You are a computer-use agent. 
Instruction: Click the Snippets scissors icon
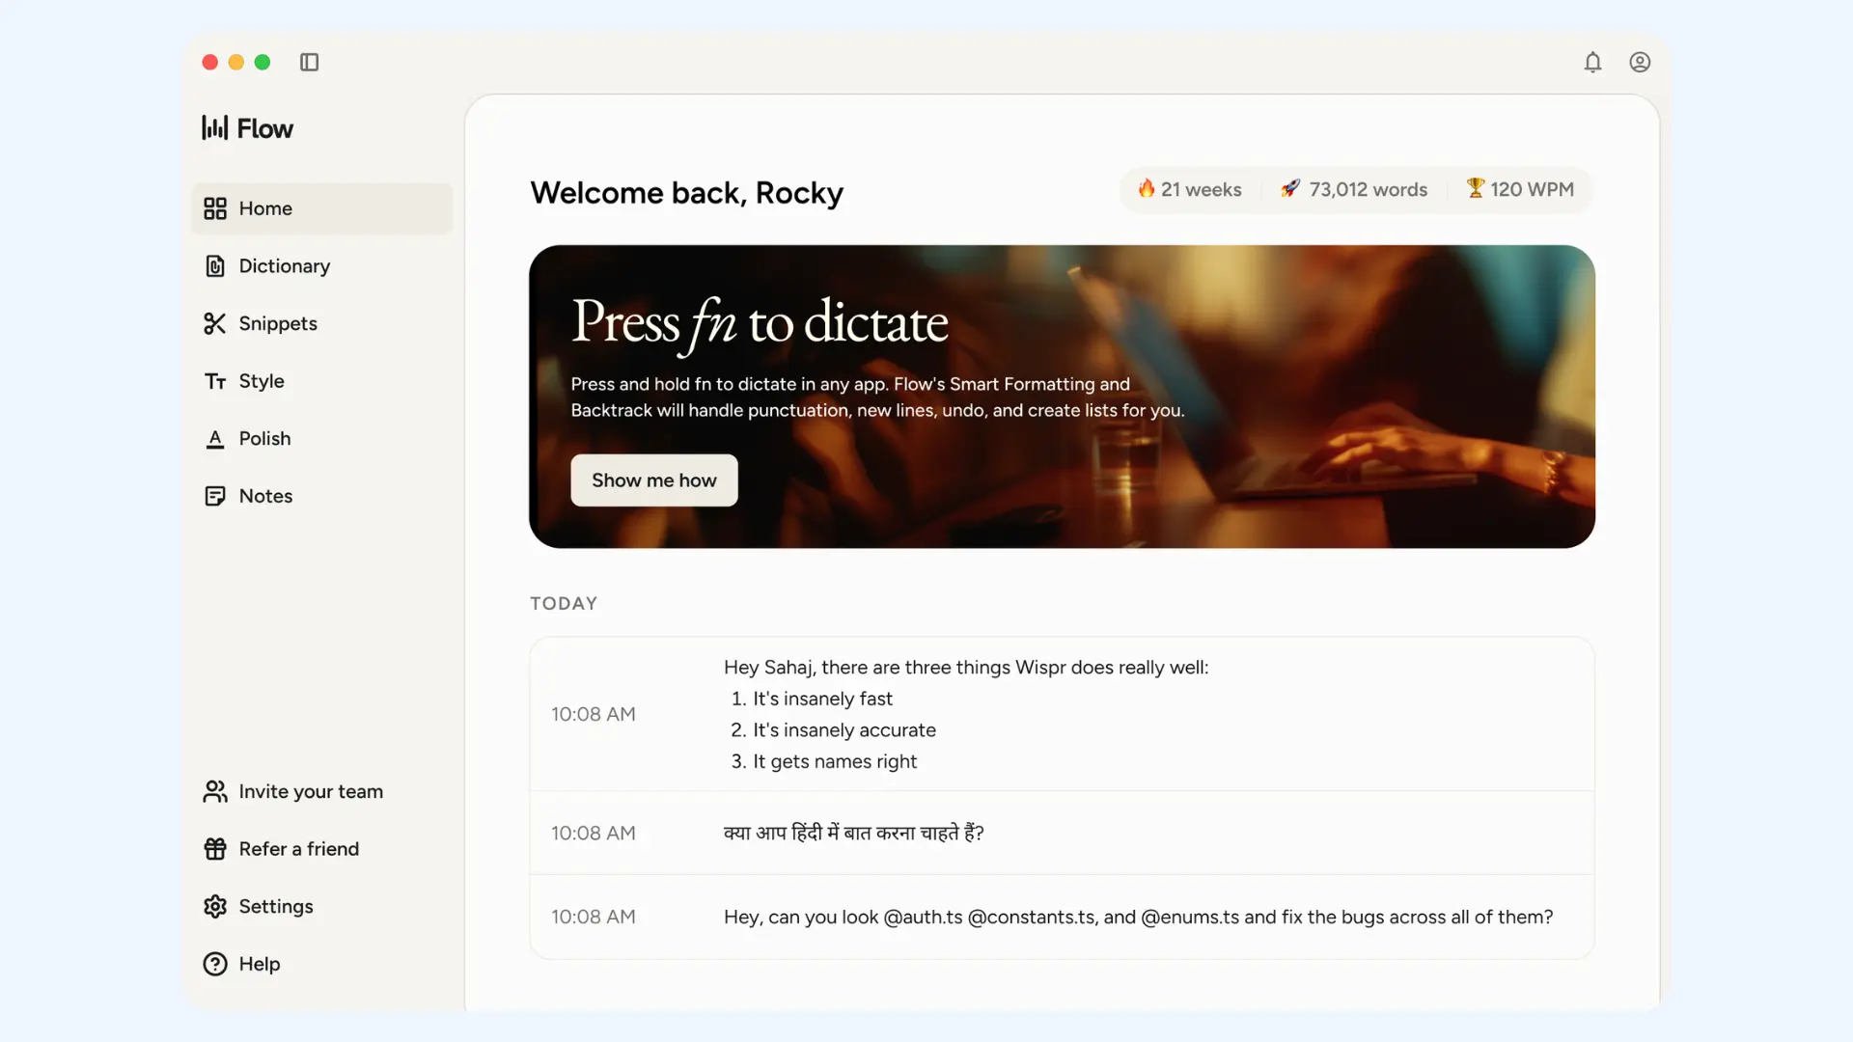pyautogui.click(x=215, y=323)
